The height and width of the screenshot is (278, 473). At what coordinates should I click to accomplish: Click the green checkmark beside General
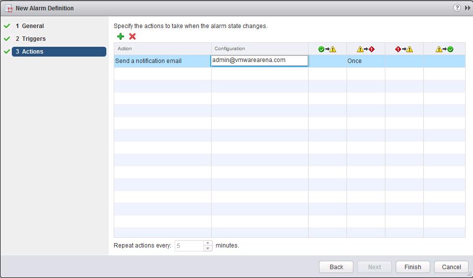coord(7,26)
